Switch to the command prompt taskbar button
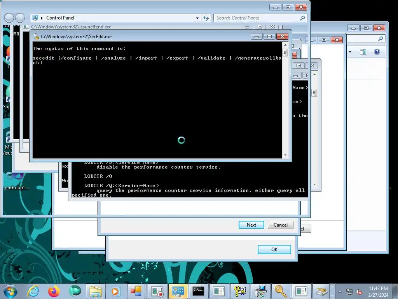 (x=198, y=291)
